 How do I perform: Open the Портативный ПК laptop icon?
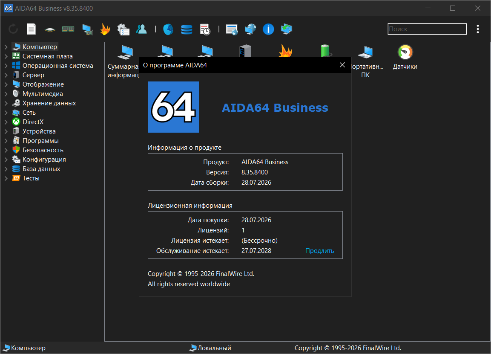365,52
